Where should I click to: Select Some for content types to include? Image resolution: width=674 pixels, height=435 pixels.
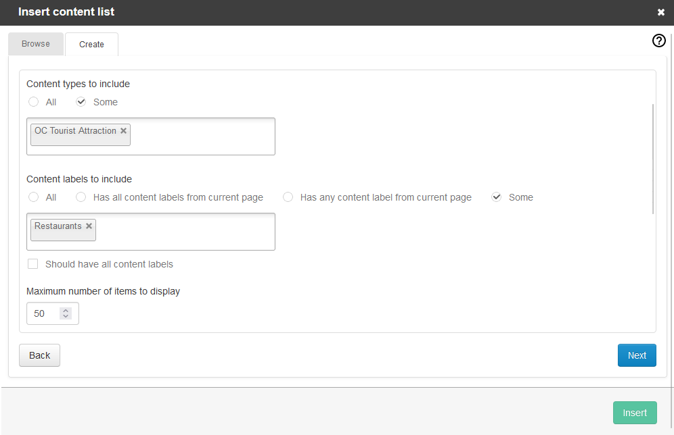point(81,101)
